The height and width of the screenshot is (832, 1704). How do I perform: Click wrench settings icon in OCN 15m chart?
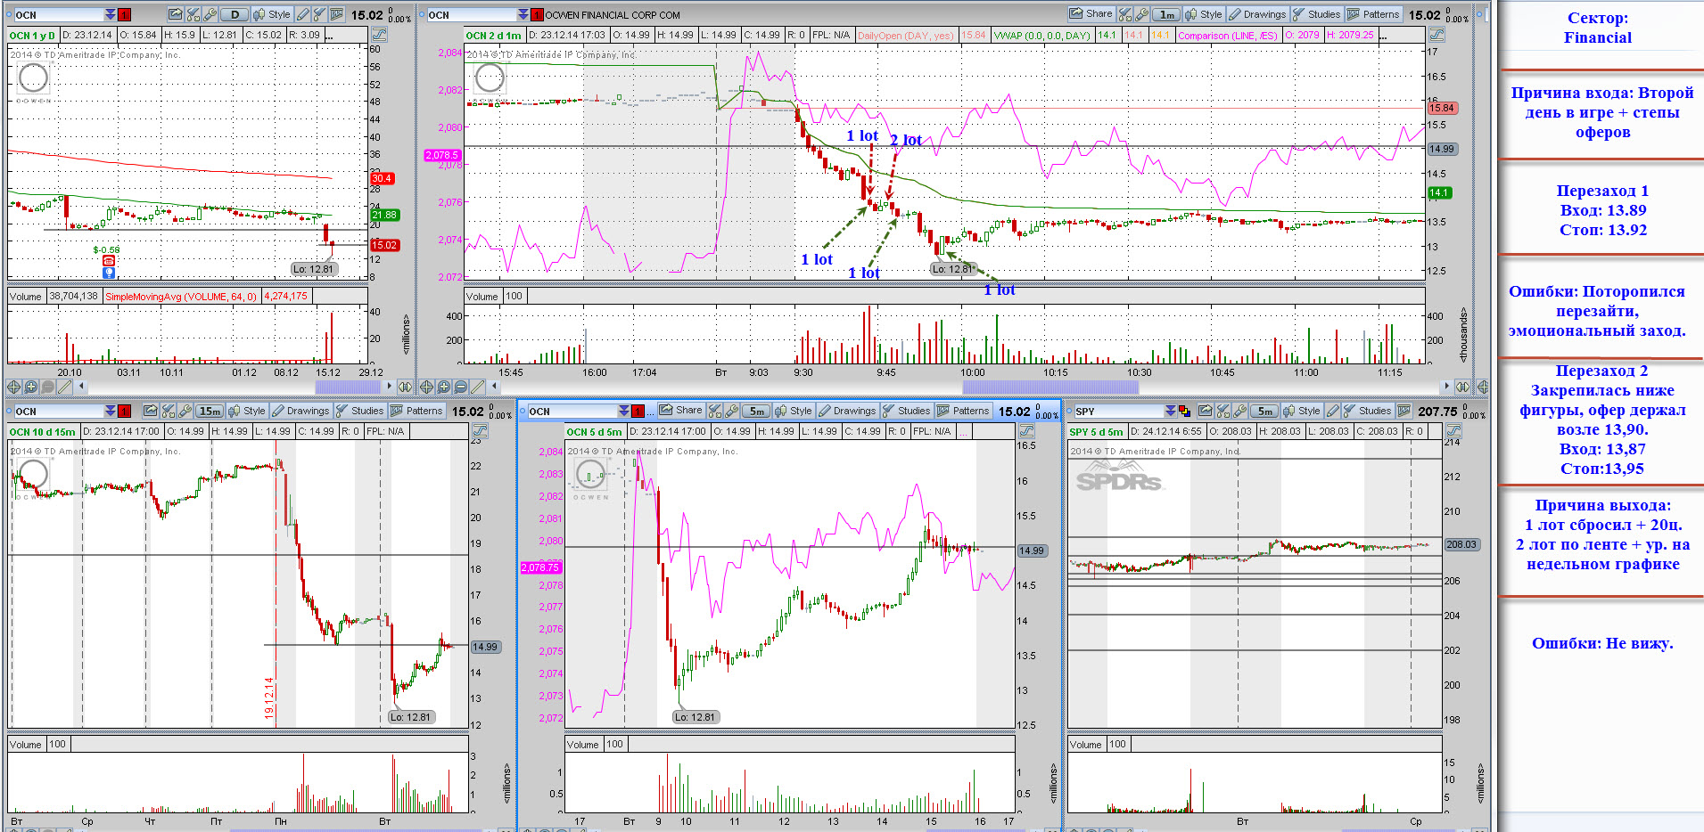click(x=185, y=411)
